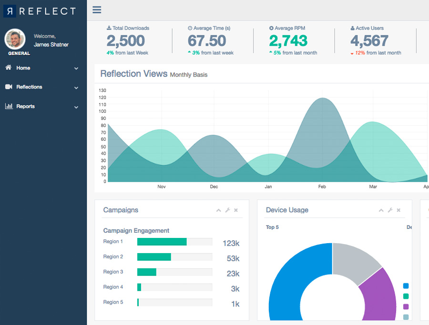Click the James Shatner profile name
The height and width of the screenshot is (325, 429).
(x=51, y=45)
